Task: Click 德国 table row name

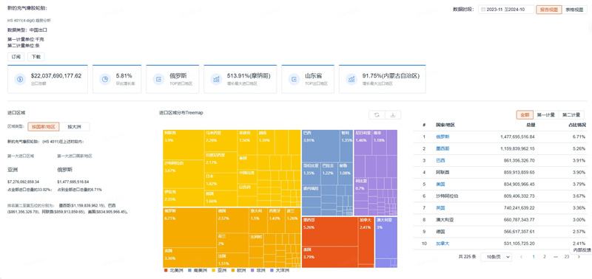Action: (440, 232)
